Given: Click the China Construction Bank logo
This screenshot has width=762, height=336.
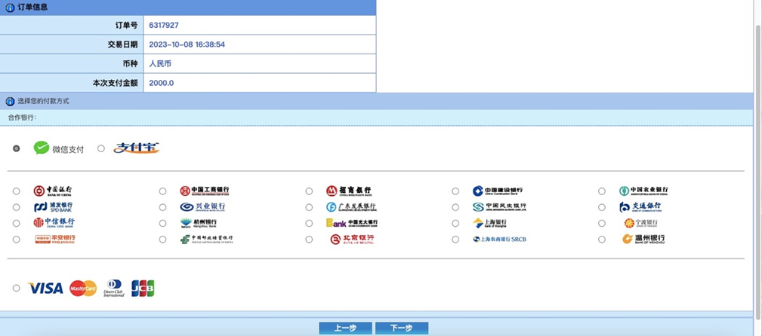Looking at the screenshot, I should [497, 191].
